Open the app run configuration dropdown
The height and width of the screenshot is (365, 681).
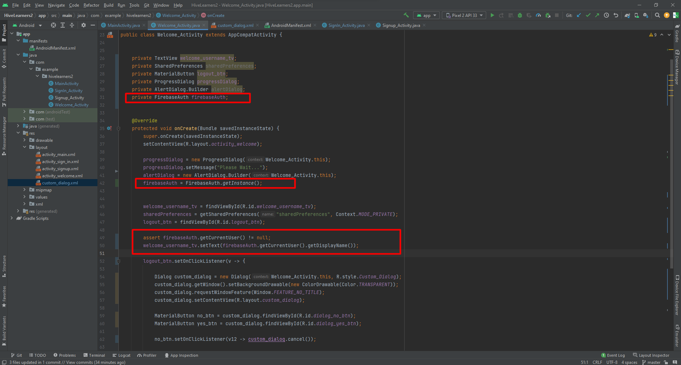pos(426,15)
